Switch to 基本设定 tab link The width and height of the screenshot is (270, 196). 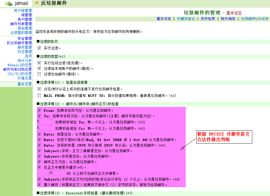[x=164, y=19]
